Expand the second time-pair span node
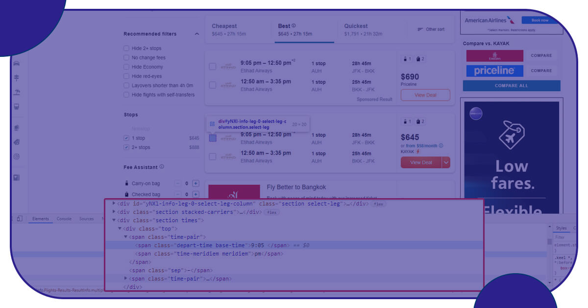The image size is (588, 308). click(125, 279)
